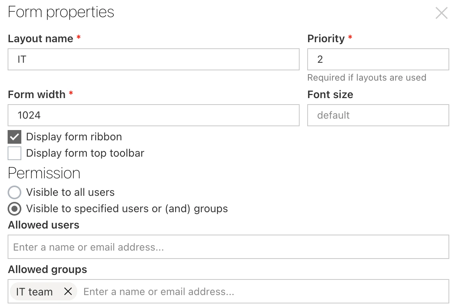450x308 pixels.
Task: Focus the Allowed users input
Action: [x=228, y=247]
